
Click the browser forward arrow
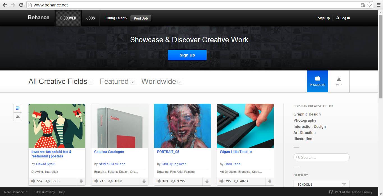click(13, 5)
